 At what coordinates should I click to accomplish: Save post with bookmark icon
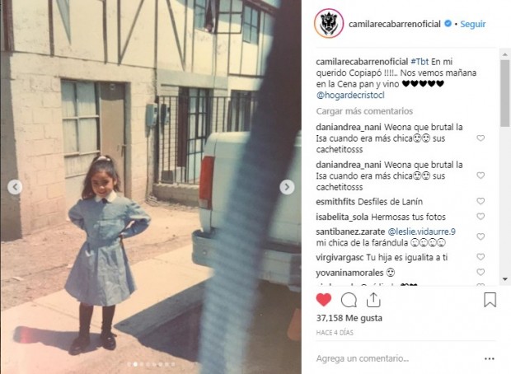pyautogui.click(x=490, y=300)
